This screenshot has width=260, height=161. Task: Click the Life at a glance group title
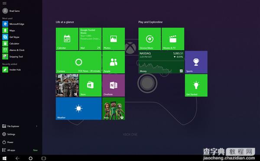(x=65, y=22)
